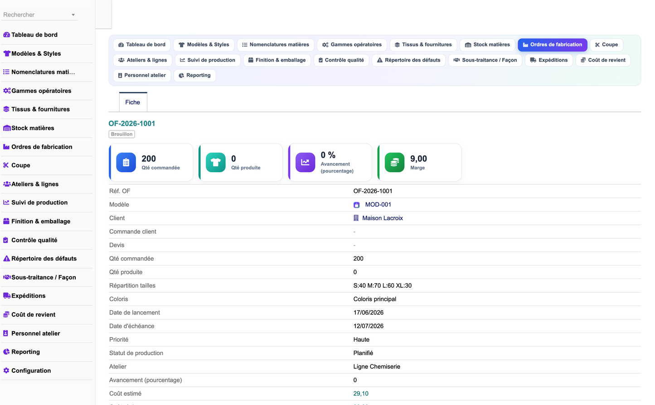Open Ateliers & lignes top navigation button
Screen dimensions: 655x405
[143, 60]
